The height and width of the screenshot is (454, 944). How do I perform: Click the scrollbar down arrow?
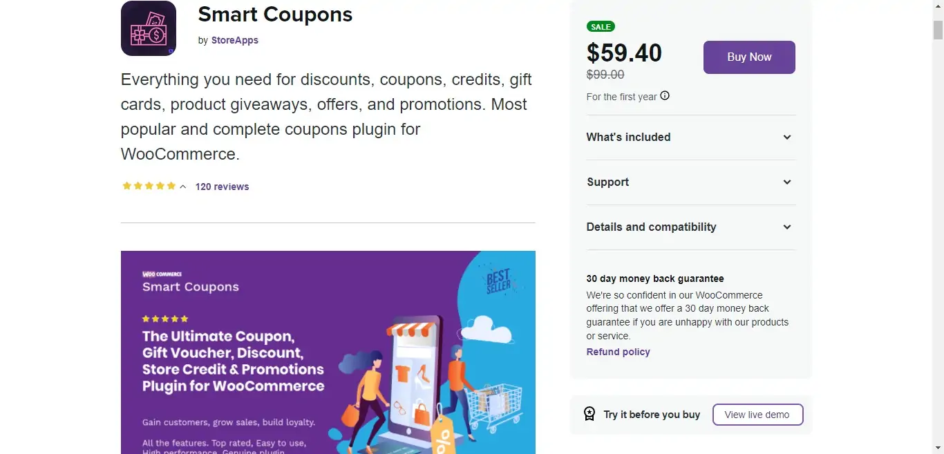pyautogui.click(x=938, y=448)
